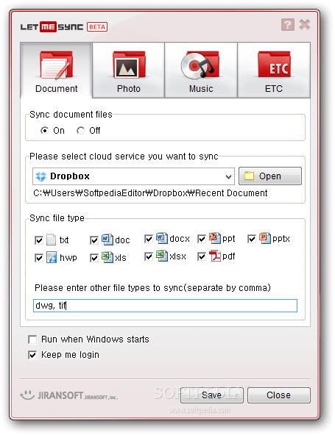The width and height of the screenshot is (335, 435).
Task: Click the pptx PowerPoint file icon
Action: coord(264,238)
